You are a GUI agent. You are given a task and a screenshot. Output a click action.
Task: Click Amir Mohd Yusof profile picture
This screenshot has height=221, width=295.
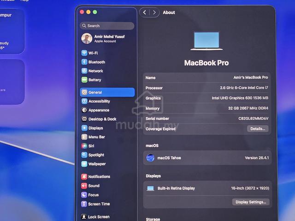coord(87,38)
